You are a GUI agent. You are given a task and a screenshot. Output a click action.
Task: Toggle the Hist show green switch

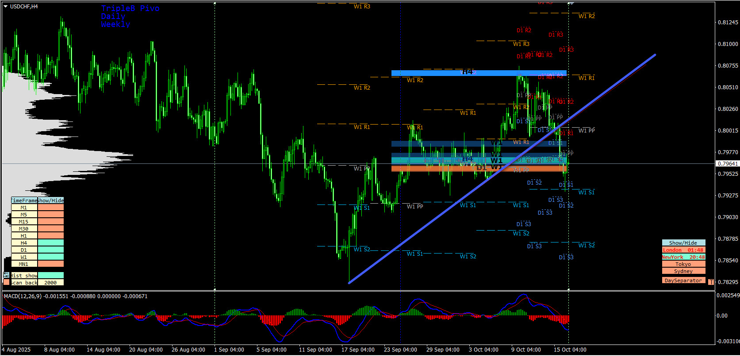point(51,275)
